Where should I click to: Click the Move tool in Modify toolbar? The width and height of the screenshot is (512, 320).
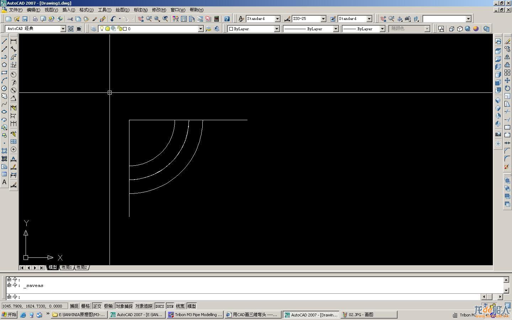point(507,80)
